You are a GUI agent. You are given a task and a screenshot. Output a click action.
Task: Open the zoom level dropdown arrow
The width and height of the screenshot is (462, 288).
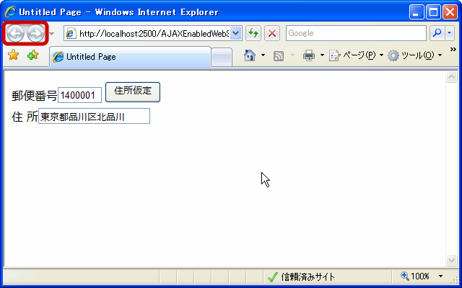click(x=440, y=276)
